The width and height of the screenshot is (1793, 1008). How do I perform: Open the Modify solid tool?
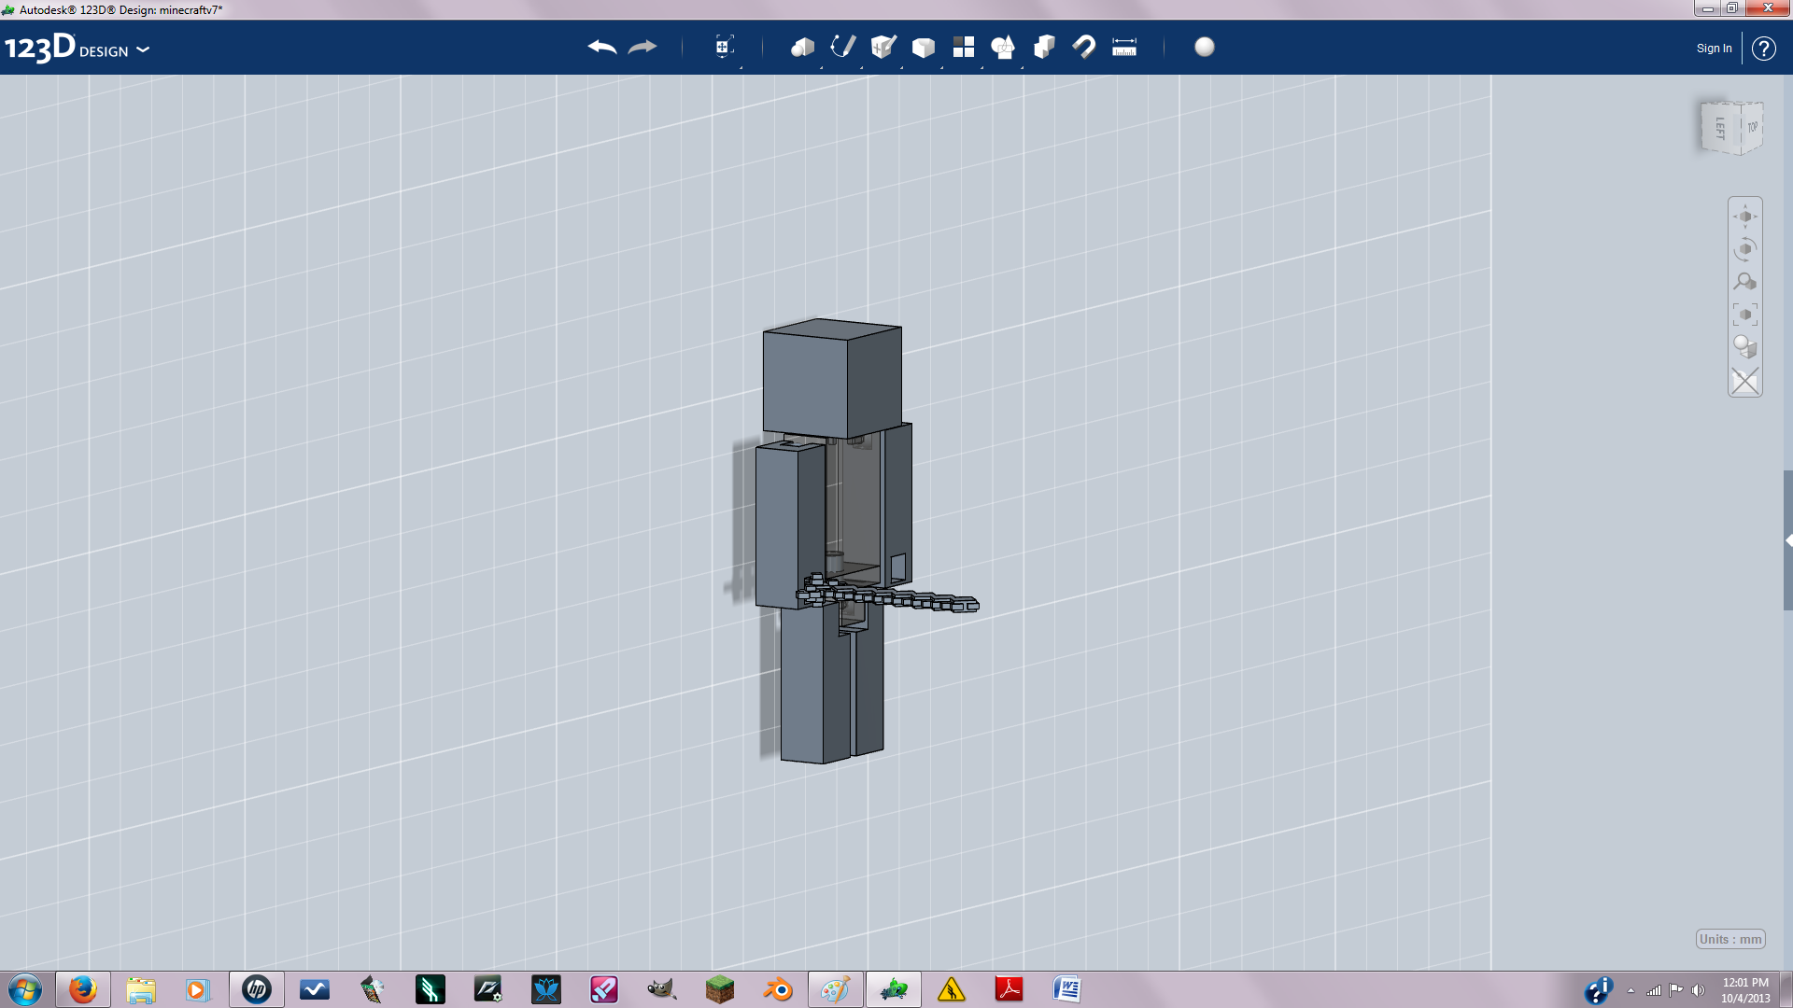point(923,48)
